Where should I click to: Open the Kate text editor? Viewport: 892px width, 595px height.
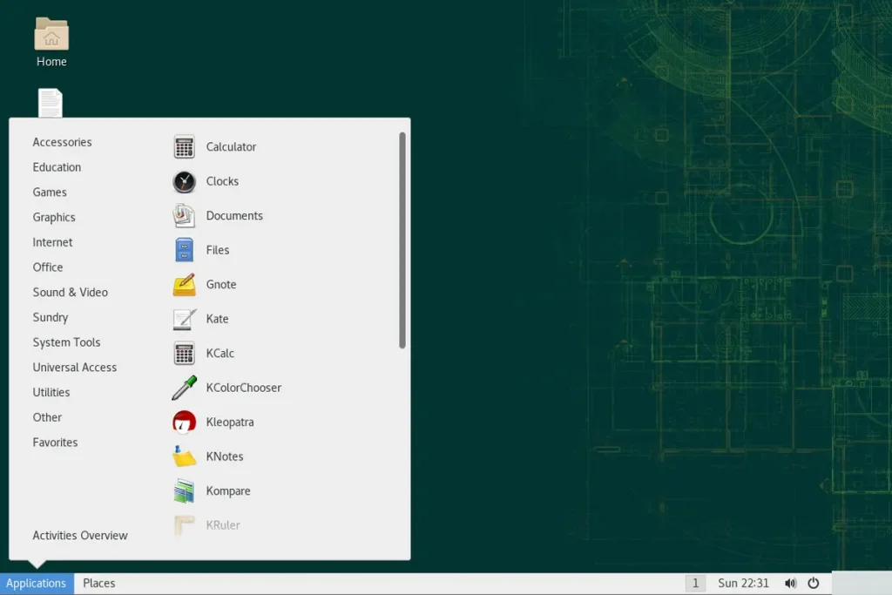[x=217, y=319]
